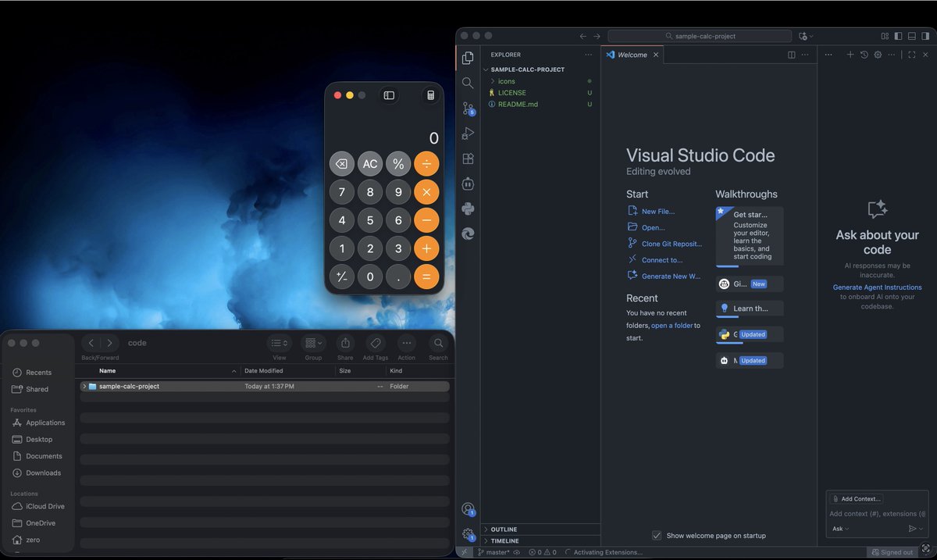Click the Clone Git Repository link
Screen dimensions: 937x560
click(x=672, y=244)
